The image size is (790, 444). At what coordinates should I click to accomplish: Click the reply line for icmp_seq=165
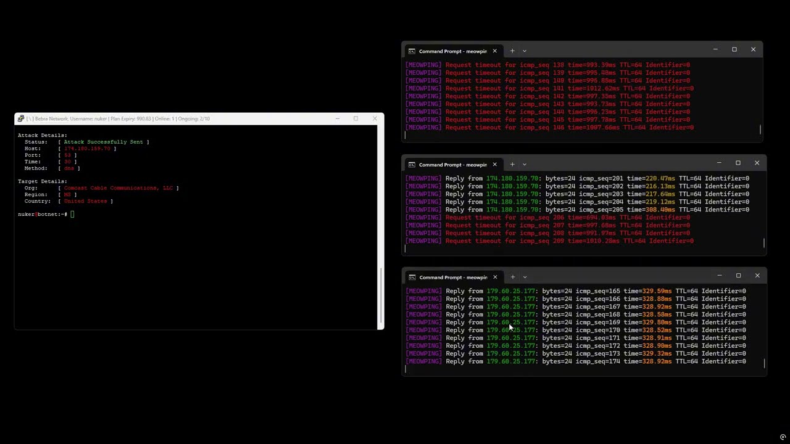click(576, 291)
